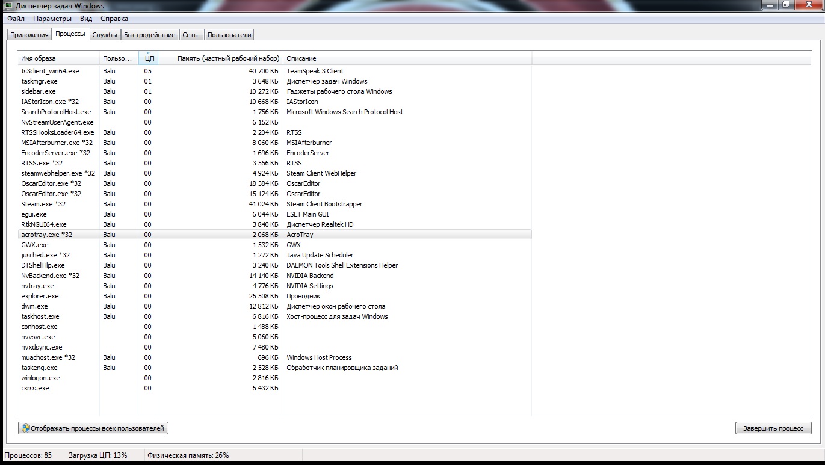This screenshot has width=825, height=465.
Task: Select explorer.exe process row
Action: coord(275,296)
